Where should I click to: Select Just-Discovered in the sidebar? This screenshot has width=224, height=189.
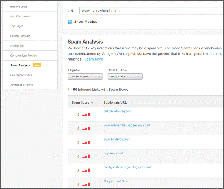(x=20, y=16)
